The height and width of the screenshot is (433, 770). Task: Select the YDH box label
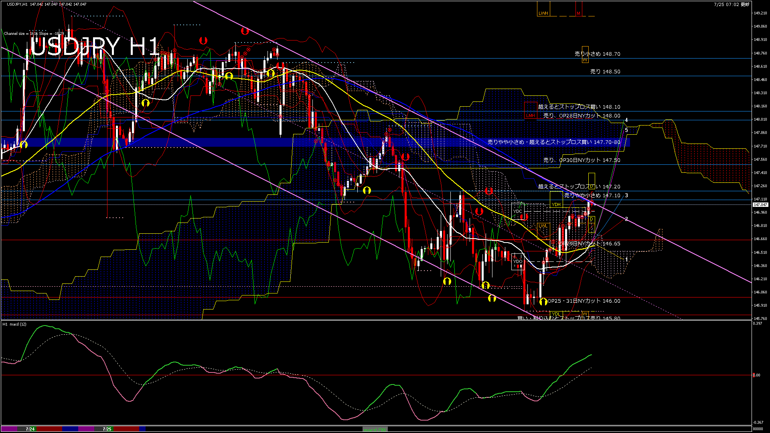click(x=556, y=204)
